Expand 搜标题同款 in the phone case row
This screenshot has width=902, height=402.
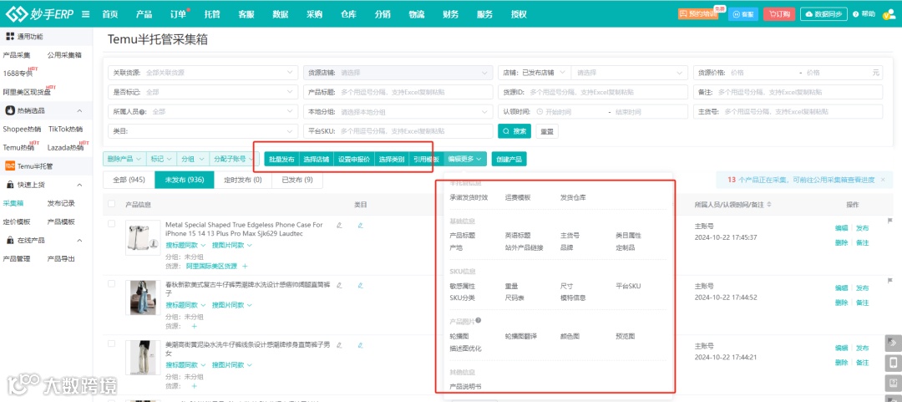[x=185, y=245]
